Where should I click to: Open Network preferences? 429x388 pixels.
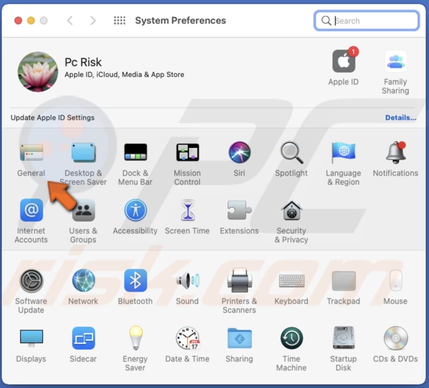point(84,281)
